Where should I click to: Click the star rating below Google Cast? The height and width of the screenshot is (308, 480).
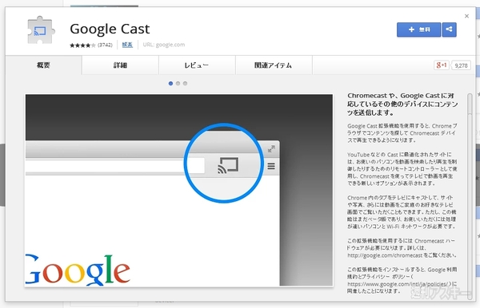82,45
